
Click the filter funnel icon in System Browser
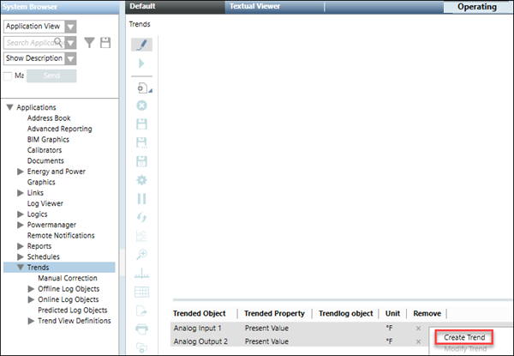(88, 42)
